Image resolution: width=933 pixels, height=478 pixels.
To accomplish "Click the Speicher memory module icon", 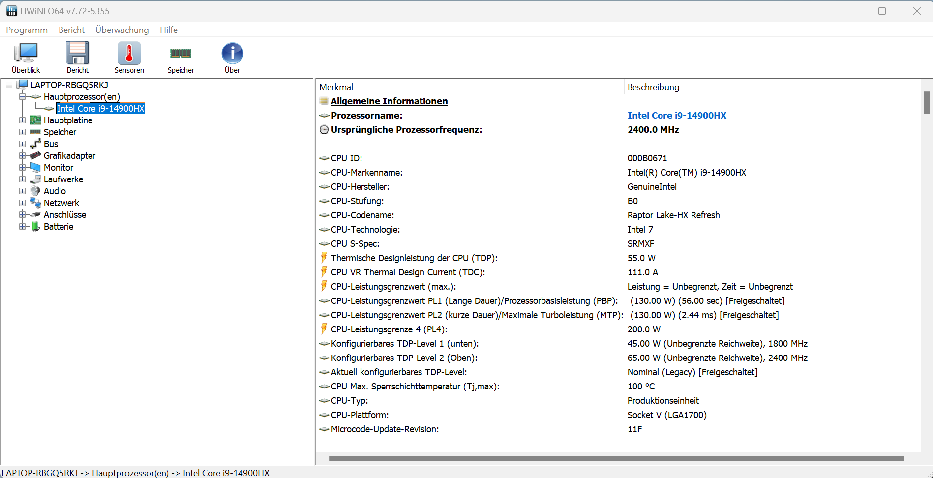I will (181, 54).
